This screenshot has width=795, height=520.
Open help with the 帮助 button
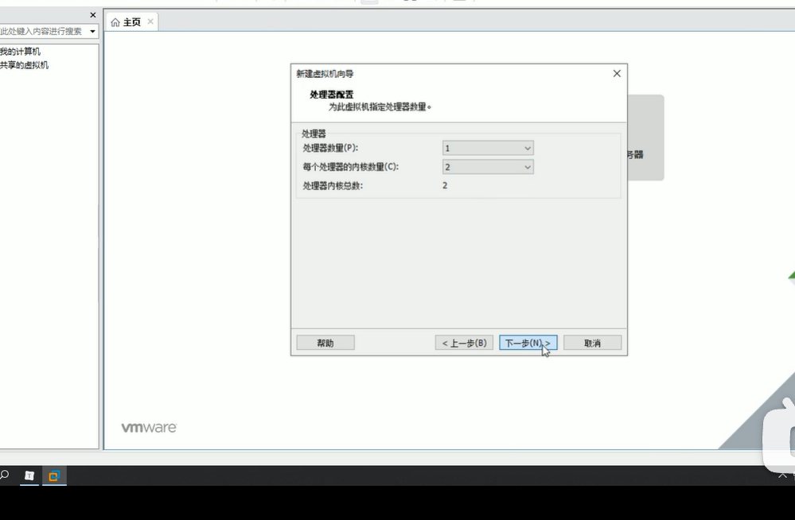[325, 343]
